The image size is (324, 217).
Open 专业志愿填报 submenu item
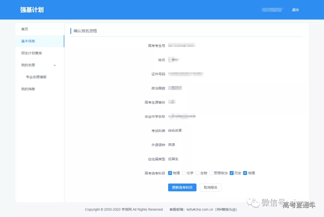point(36,77)
